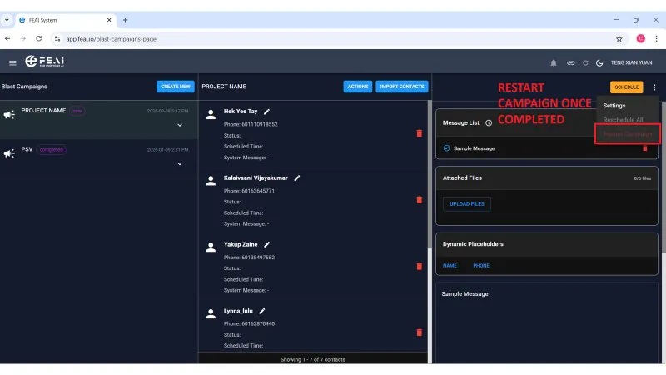
Task: Click UPLOAD FILES button
Action: point(467,203)
